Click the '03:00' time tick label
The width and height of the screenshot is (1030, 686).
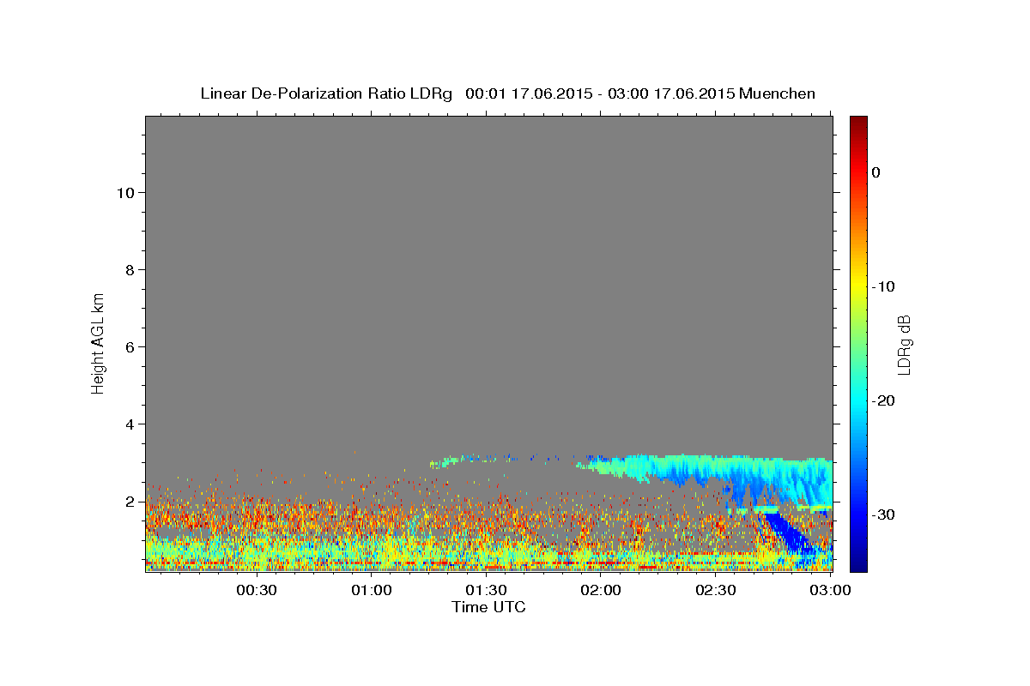click(x=829, y=590)
